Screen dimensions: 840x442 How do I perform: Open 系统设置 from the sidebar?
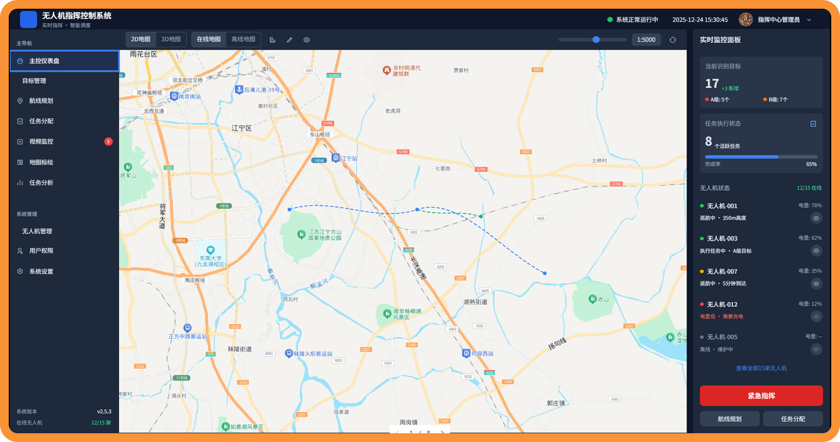41,271
